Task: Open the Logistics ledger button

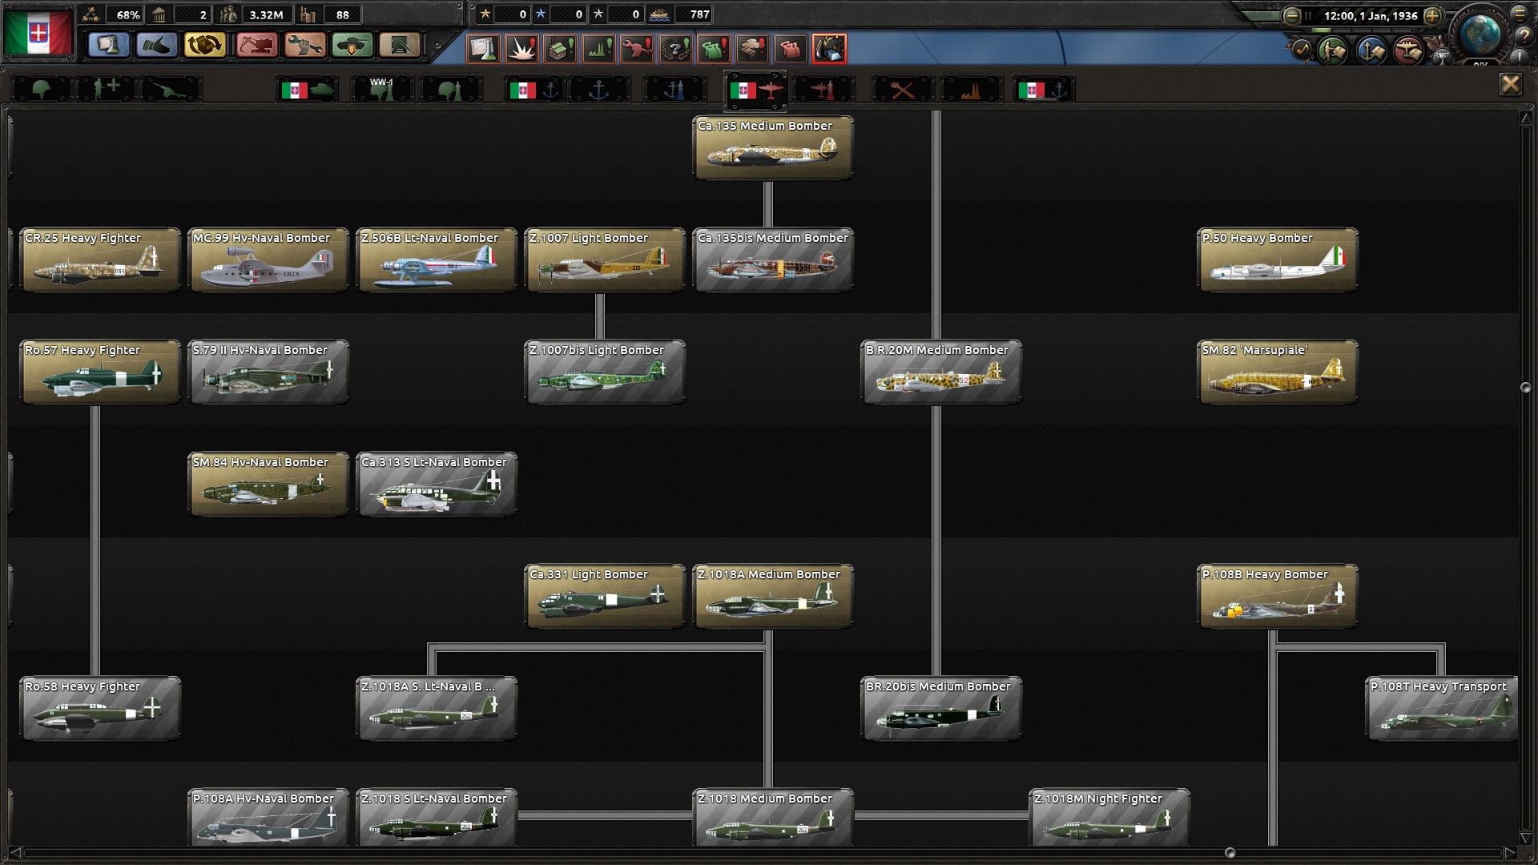Action: [400, 46]
